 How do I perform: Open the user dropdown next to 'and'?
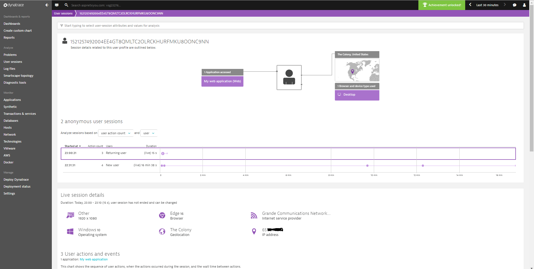pos(149,133)
